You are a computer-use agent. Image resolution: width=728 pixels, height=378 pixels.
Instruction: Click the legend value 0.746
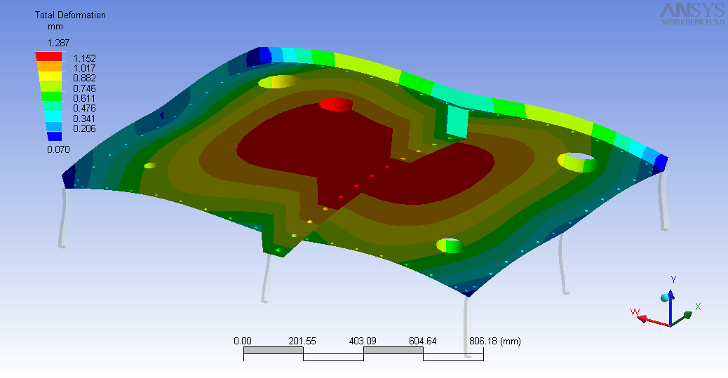click(x=84, y=88)
